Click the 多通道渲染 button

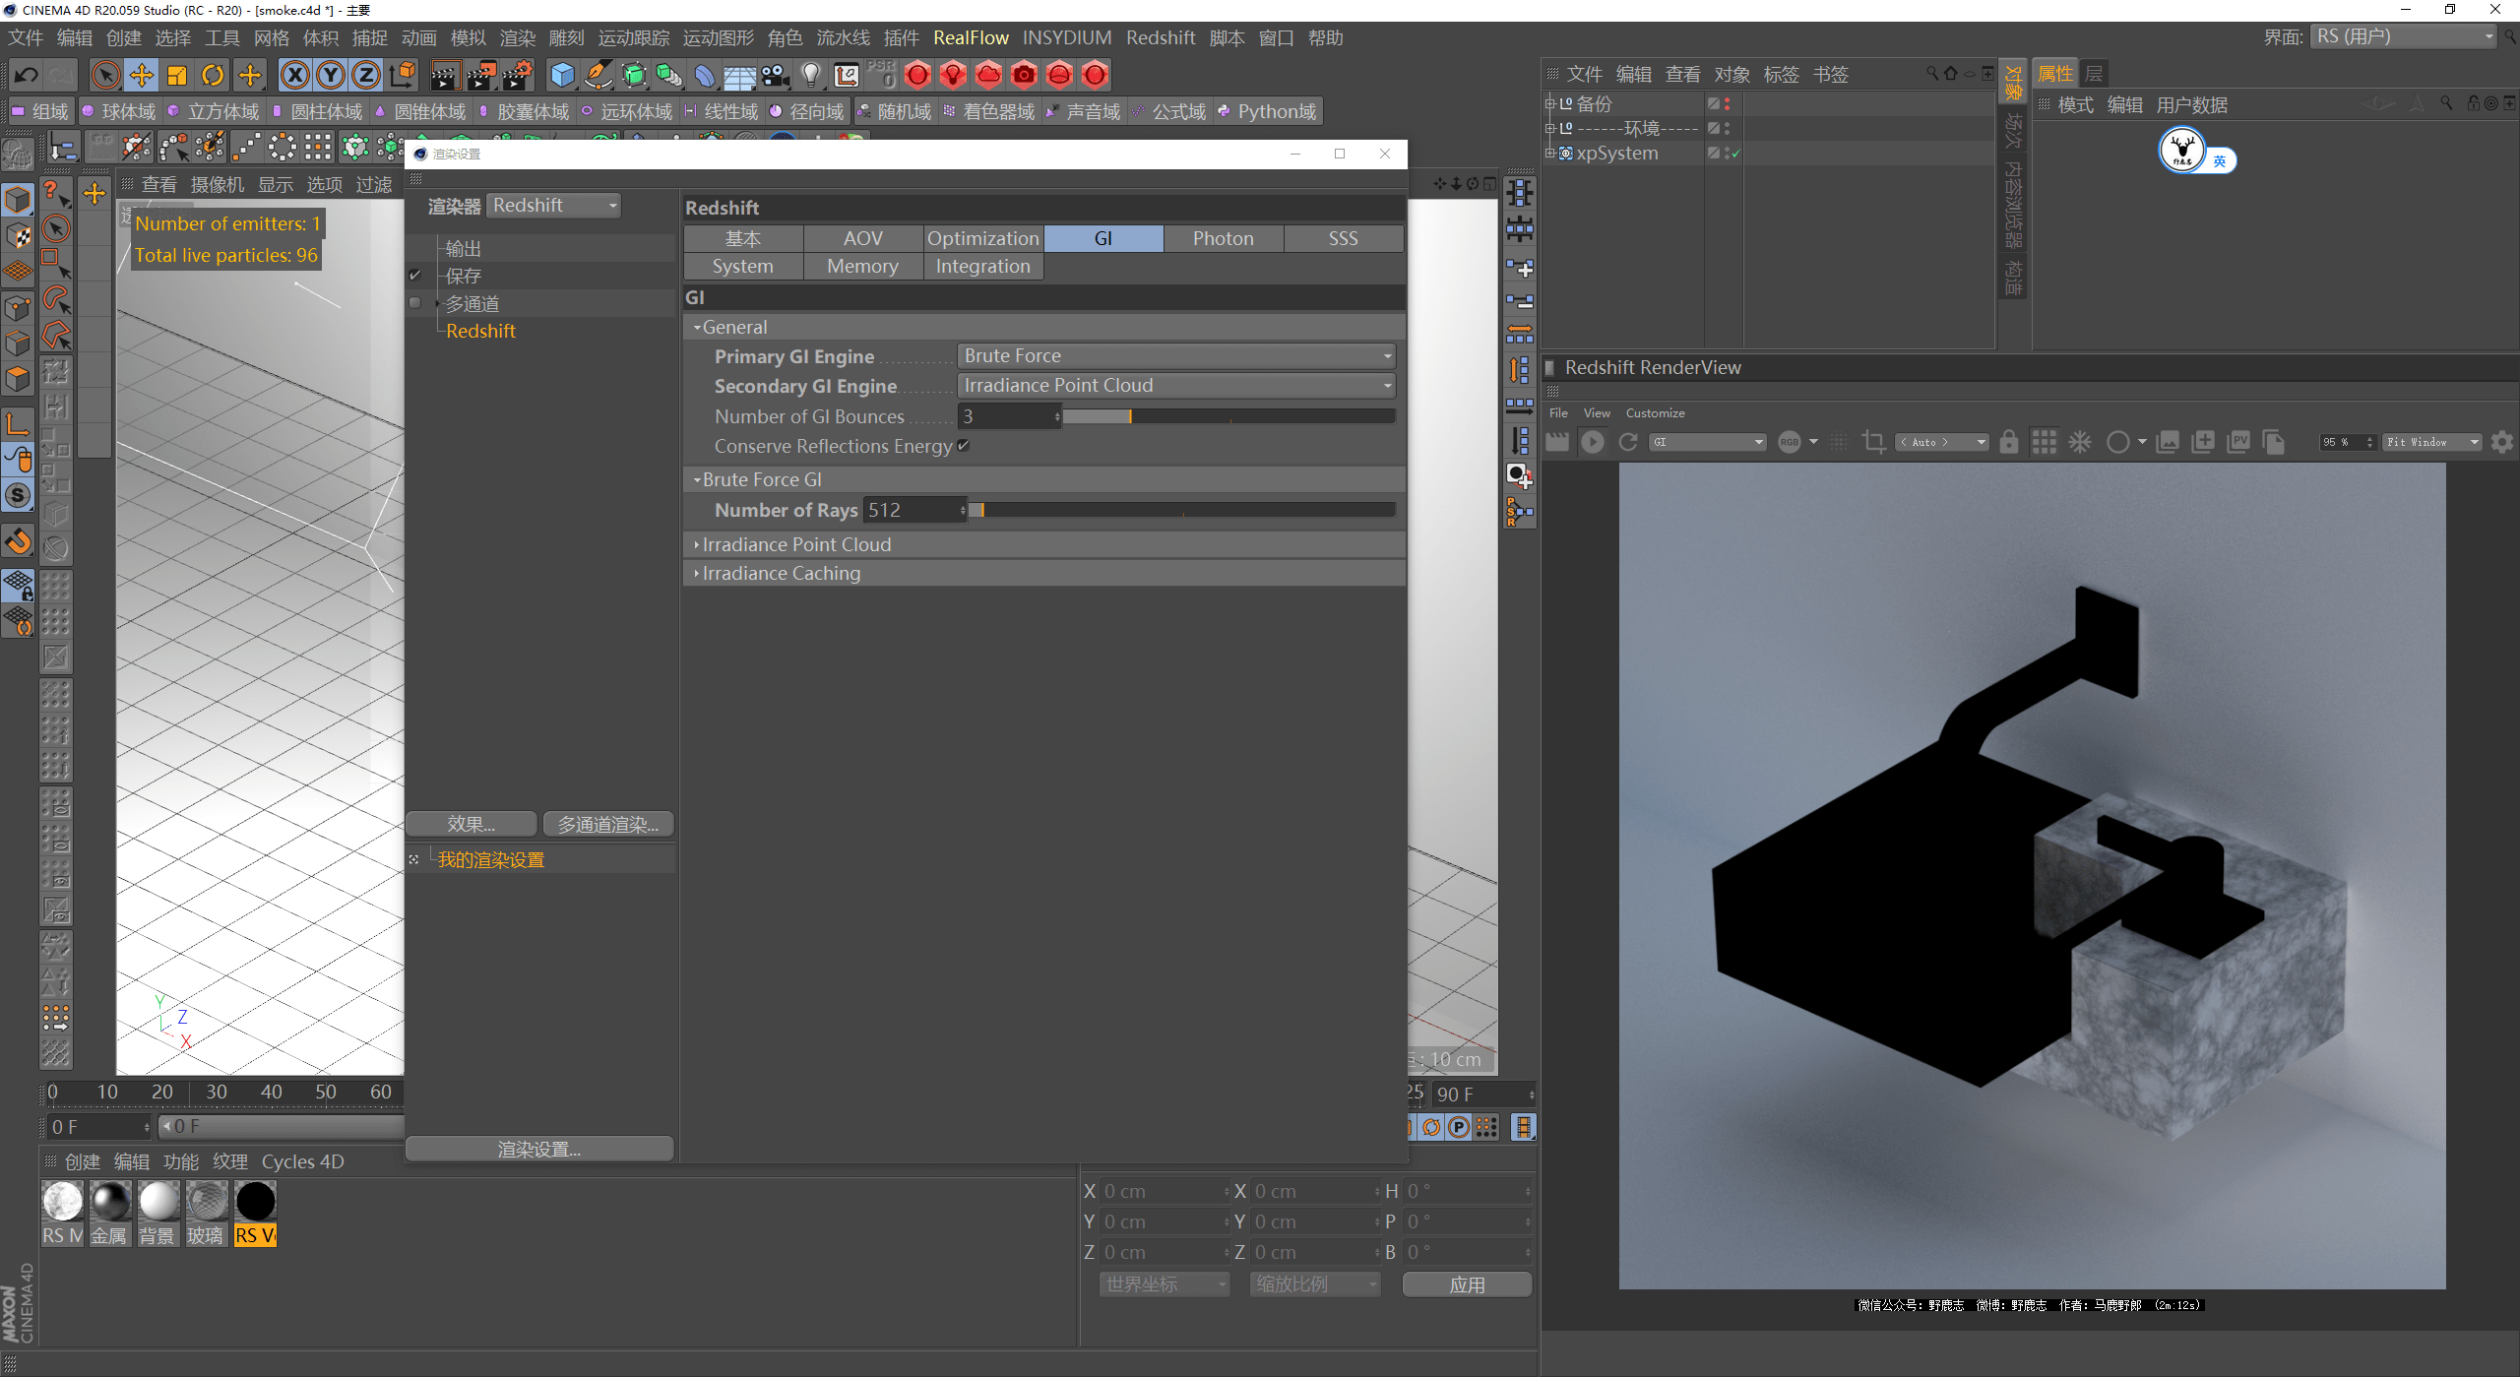point(605,824)
